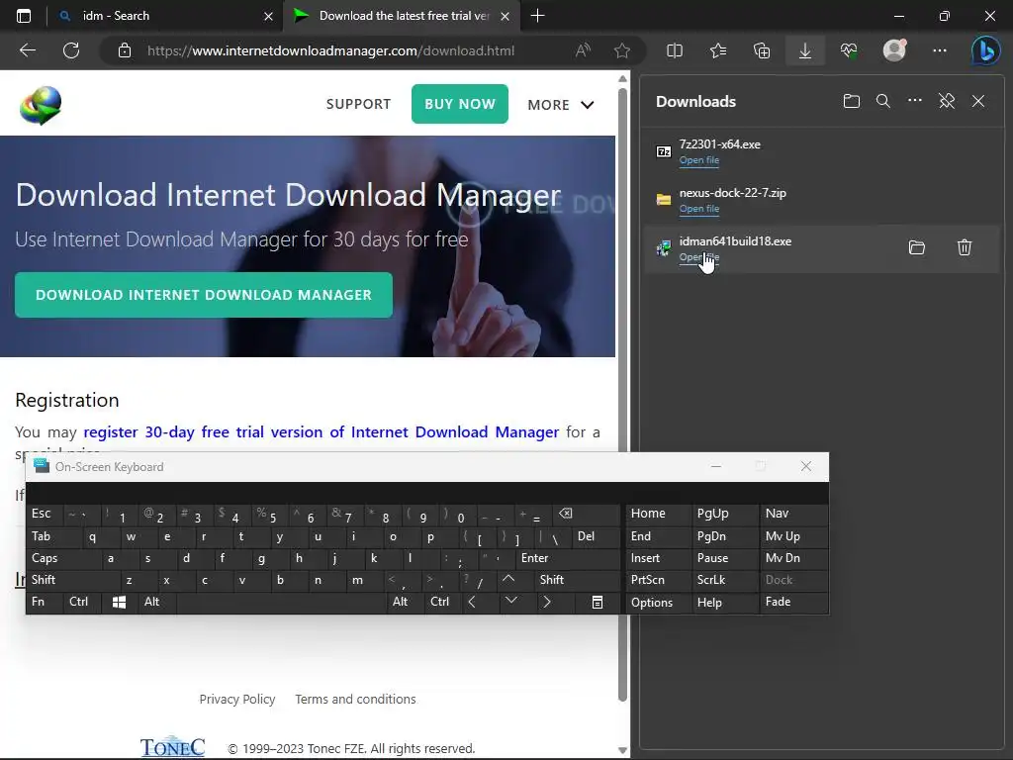Viewport: 1013px width, 760px height.
Task: Open the user profile avatar
Action: pos(894,50)
